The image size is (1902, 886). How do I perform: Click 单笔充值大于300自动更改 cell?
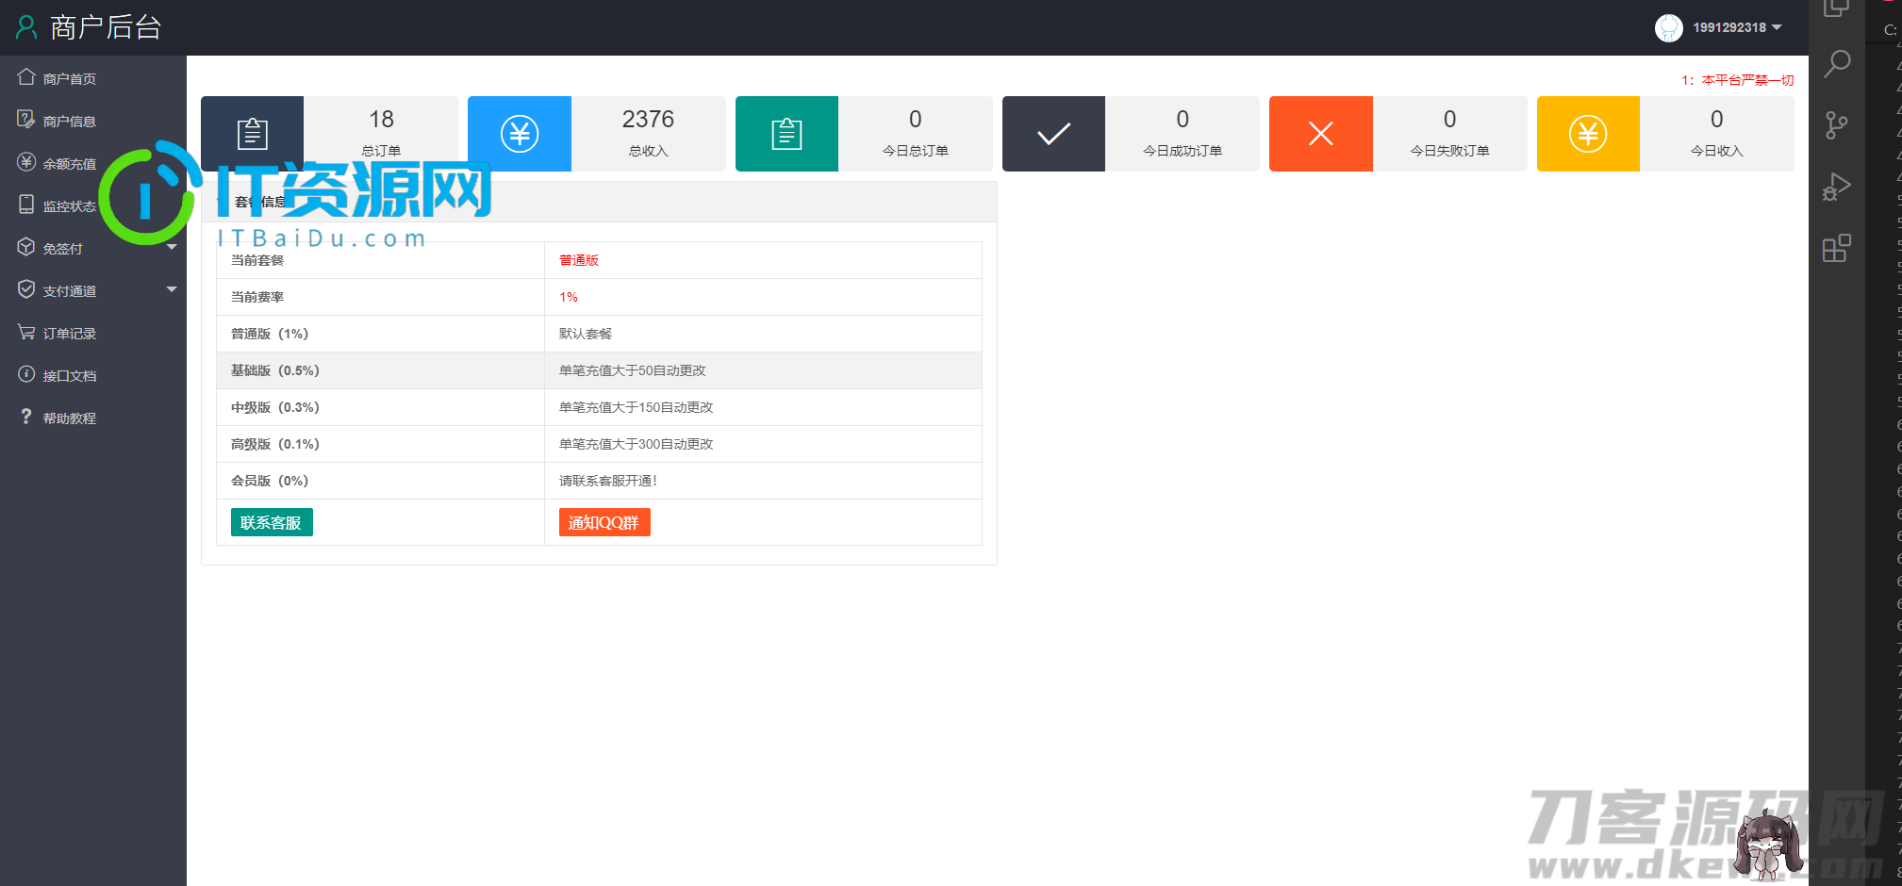[637, 444]
